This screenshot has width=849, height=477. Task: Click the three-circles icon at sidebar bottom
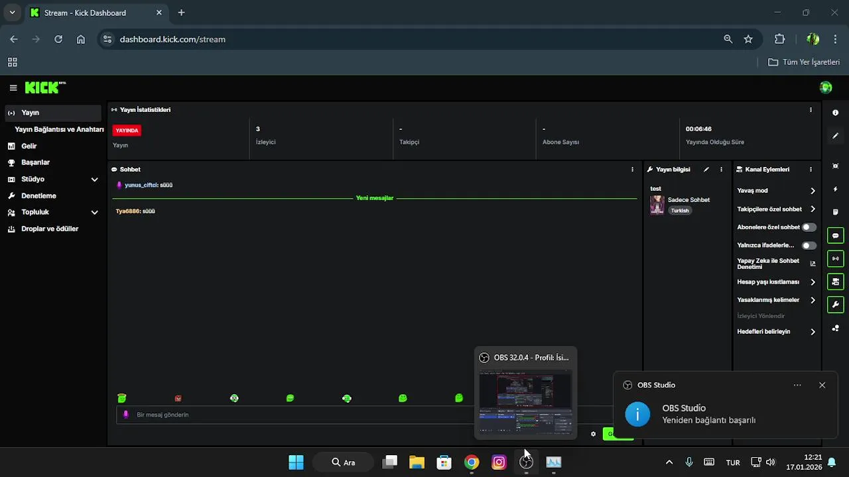(836, 329)
